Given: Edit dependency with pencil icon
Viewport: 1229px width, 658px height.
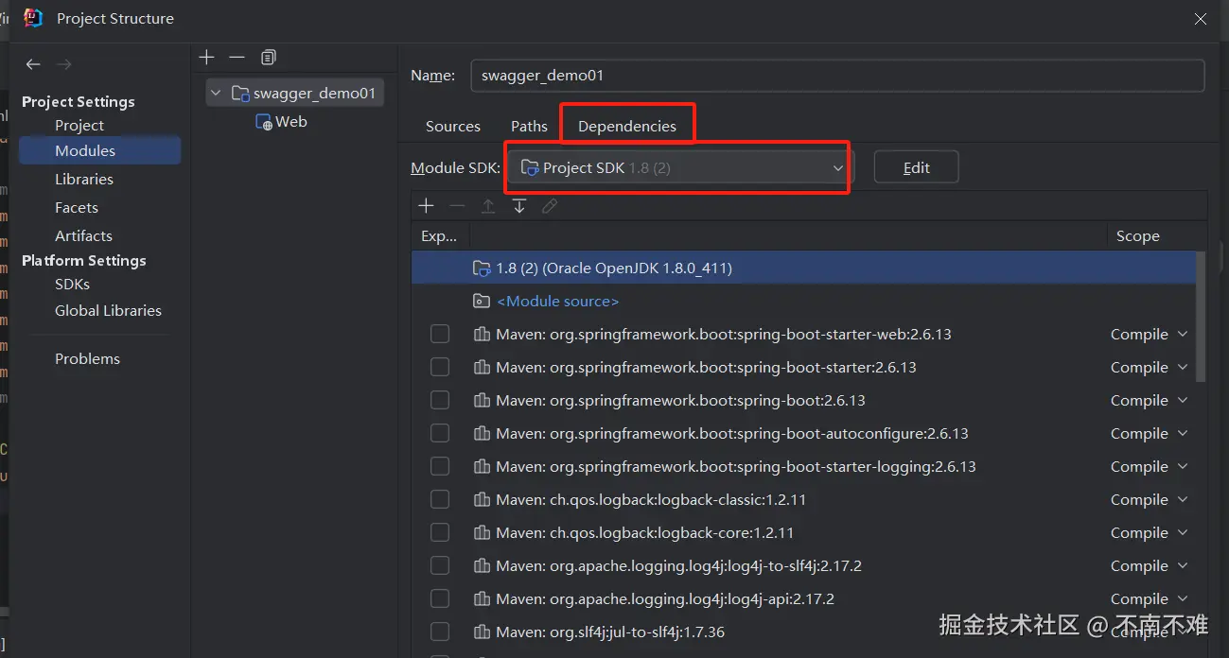Looking at the screenshot, I should 550,206.
